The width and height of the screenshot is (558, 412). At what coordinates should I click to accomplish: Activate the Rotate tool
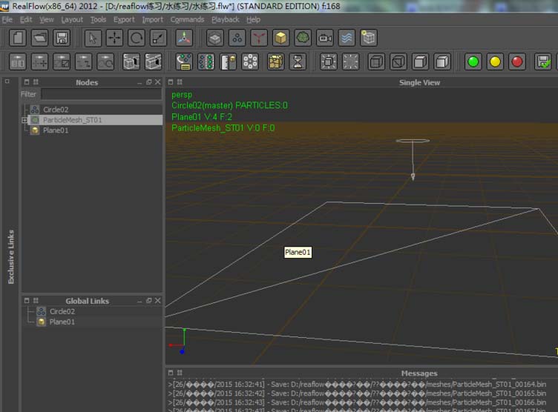[x=137, y=38]
